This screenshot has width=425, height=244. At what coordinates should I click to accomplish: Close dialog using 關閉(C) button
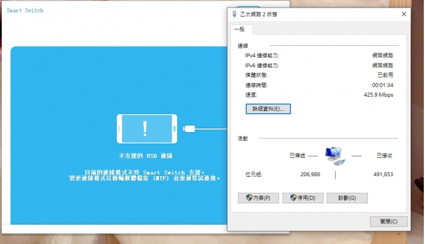[388, 221]
